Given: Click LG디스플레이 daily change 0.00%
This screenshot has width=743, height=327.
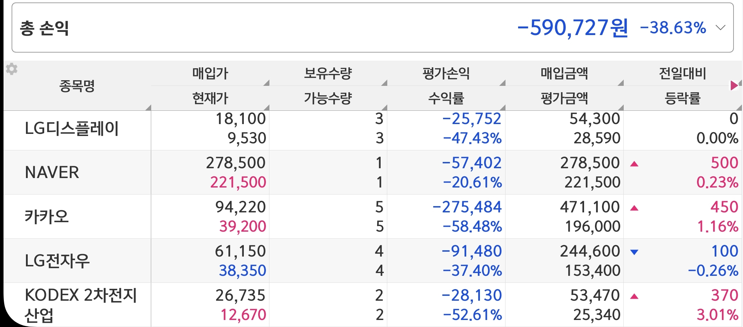Looking at the screenshot, I should coord(717,138).
